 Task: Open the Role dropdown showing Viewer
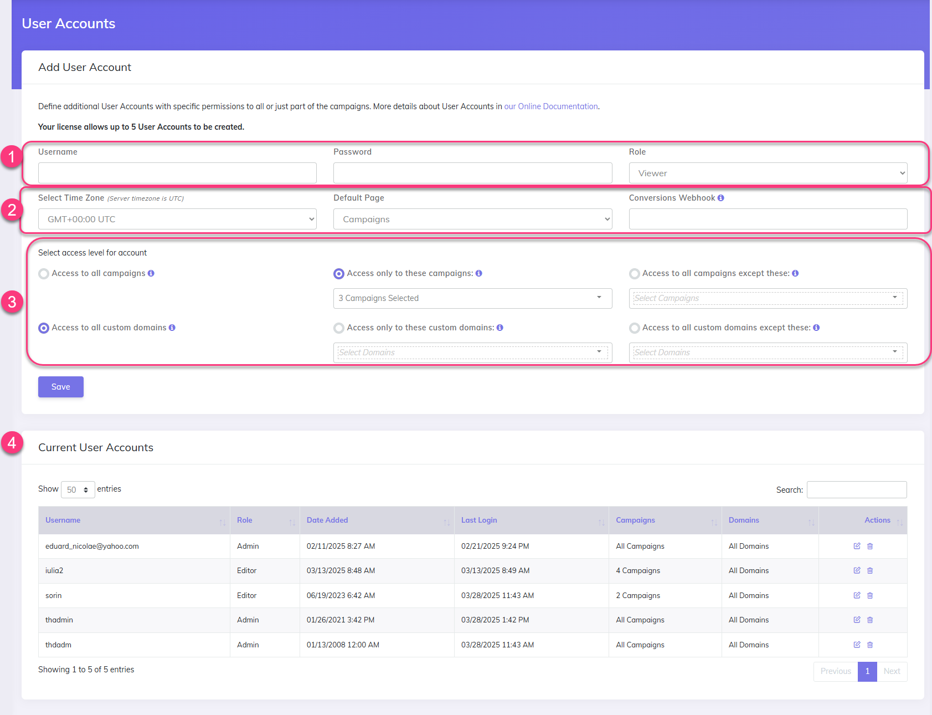[x=767, y=173]
